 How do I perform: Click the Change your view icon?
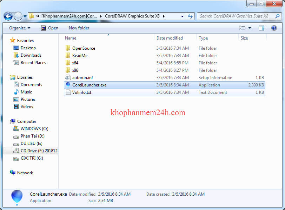[x=242, y=28]
